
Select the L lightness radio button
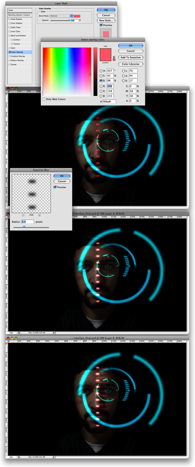pos(123,71)
